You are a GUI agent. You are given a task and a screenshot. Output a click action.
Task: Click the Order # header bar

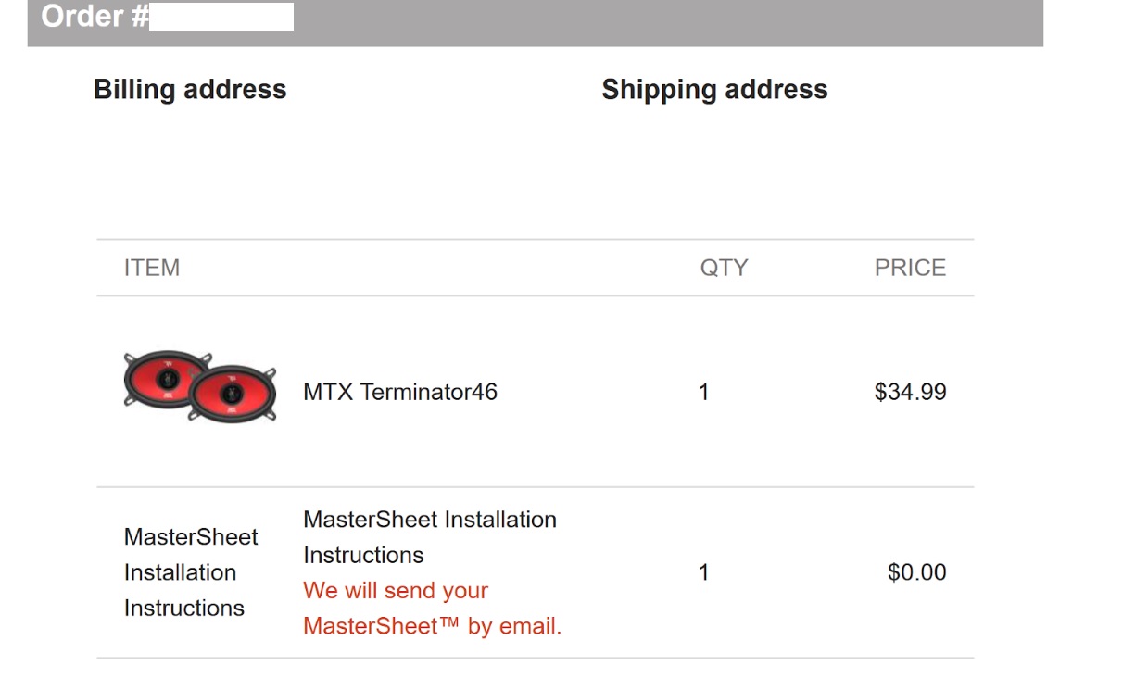point(536,23)
